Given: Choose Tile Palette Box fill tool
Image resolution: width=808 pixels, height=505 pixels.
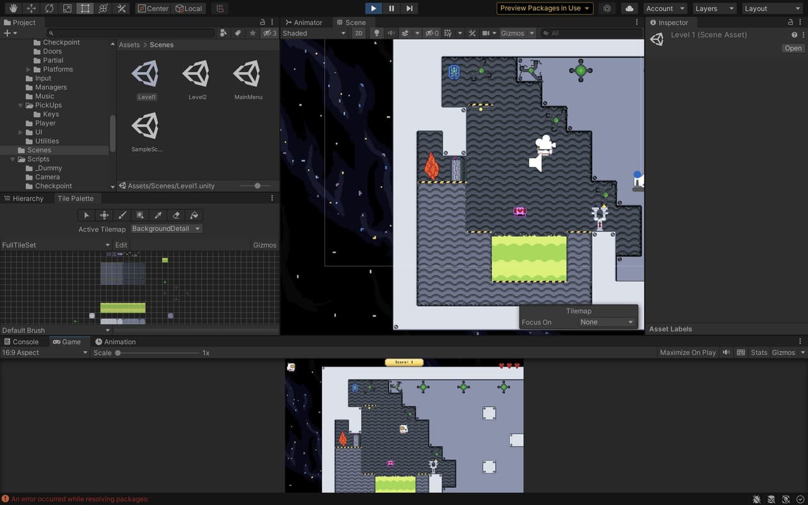Looking at the screenshot, I should click(140, 215).
